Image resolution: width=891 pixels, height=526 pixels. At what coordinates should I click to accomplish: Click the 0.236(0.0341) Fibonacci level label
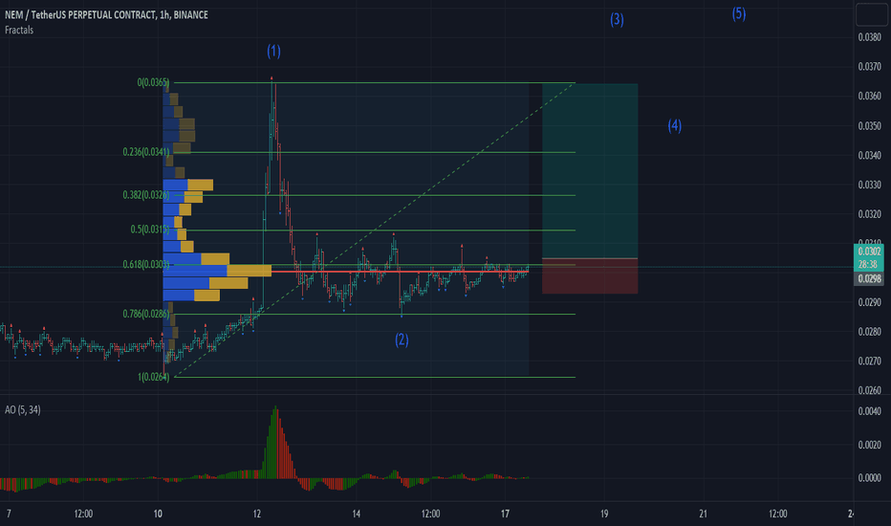click(146, 152)
